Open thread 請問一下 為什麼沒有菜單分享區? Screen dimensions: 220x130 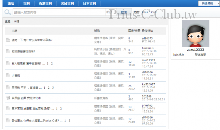[32, 40]
